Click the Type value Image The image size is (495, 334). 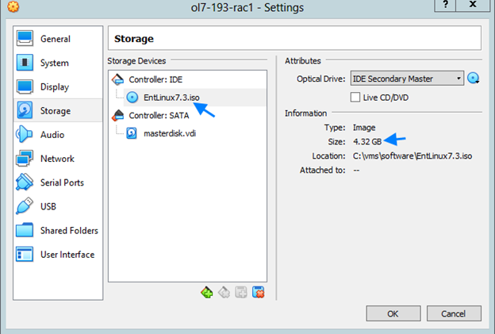click(364, 128)
